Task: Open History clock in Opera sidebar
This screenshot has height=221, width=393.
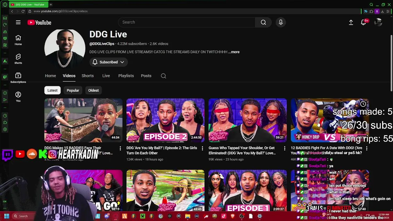Action: pyautogui.click(x=5, y=116)
